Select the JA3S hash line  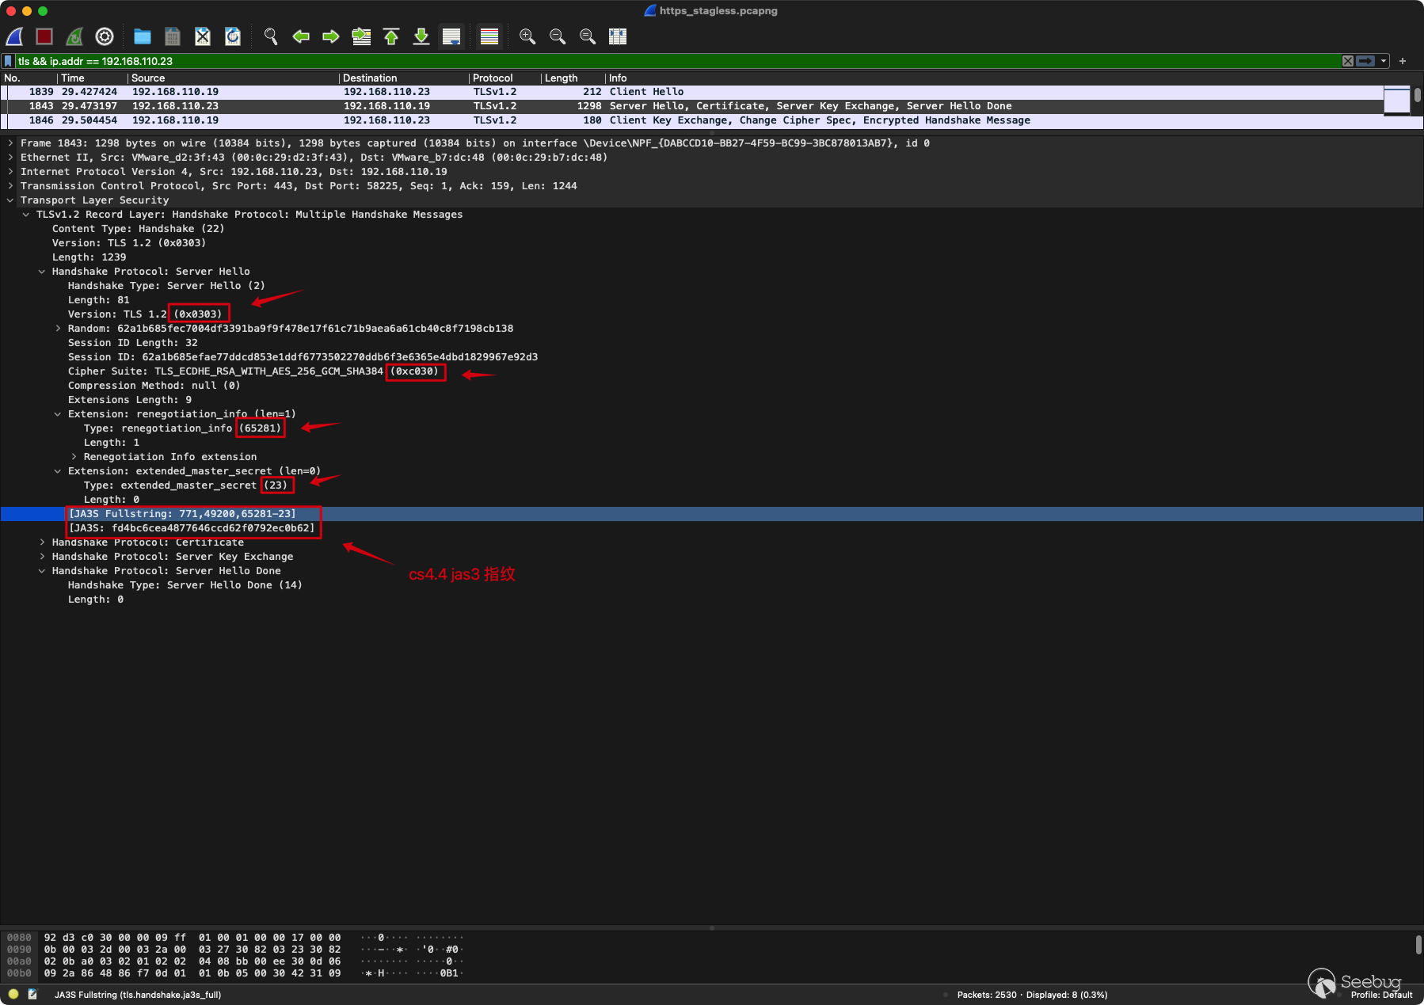pyautogui.click(x=711, y=528)
